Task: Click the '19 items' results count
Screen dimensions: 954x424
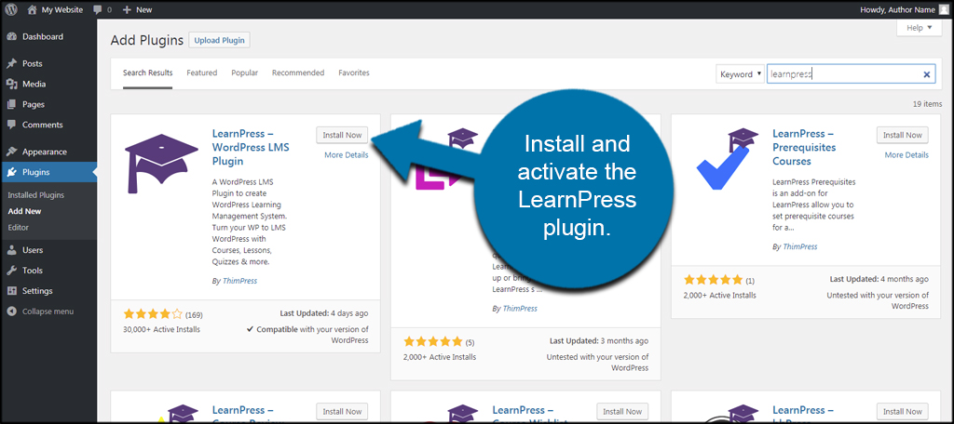Action: (927, 104)
